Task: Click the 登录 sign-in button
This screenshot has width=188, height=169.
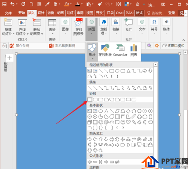Action: tap(171, 13)
